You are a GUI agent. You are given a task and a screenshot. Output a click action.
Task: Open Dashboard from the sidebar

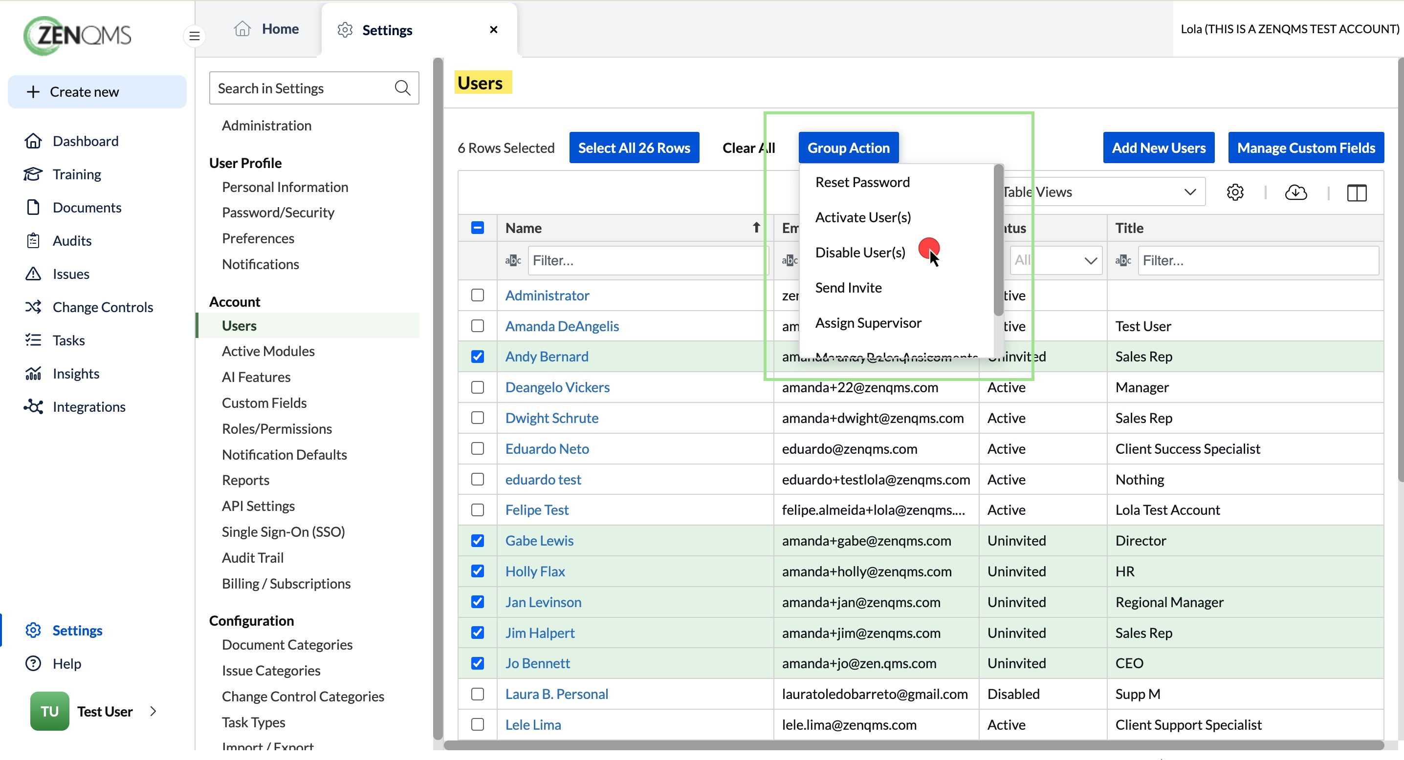point(86,141)
